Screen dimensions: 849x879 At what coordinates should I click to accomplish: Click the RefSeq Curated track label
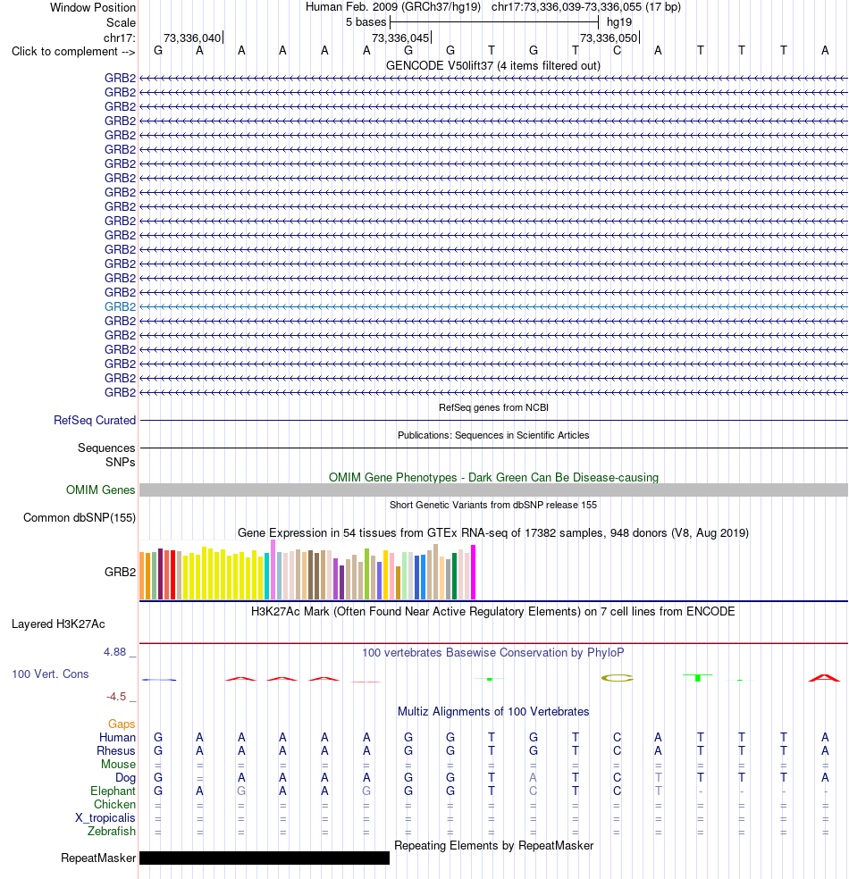tap(95, 421)
